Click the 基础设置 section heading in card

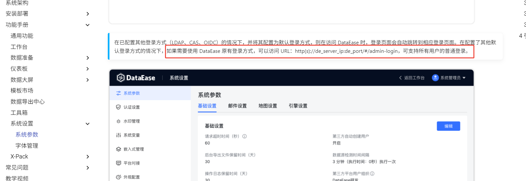tap(214, 126)
